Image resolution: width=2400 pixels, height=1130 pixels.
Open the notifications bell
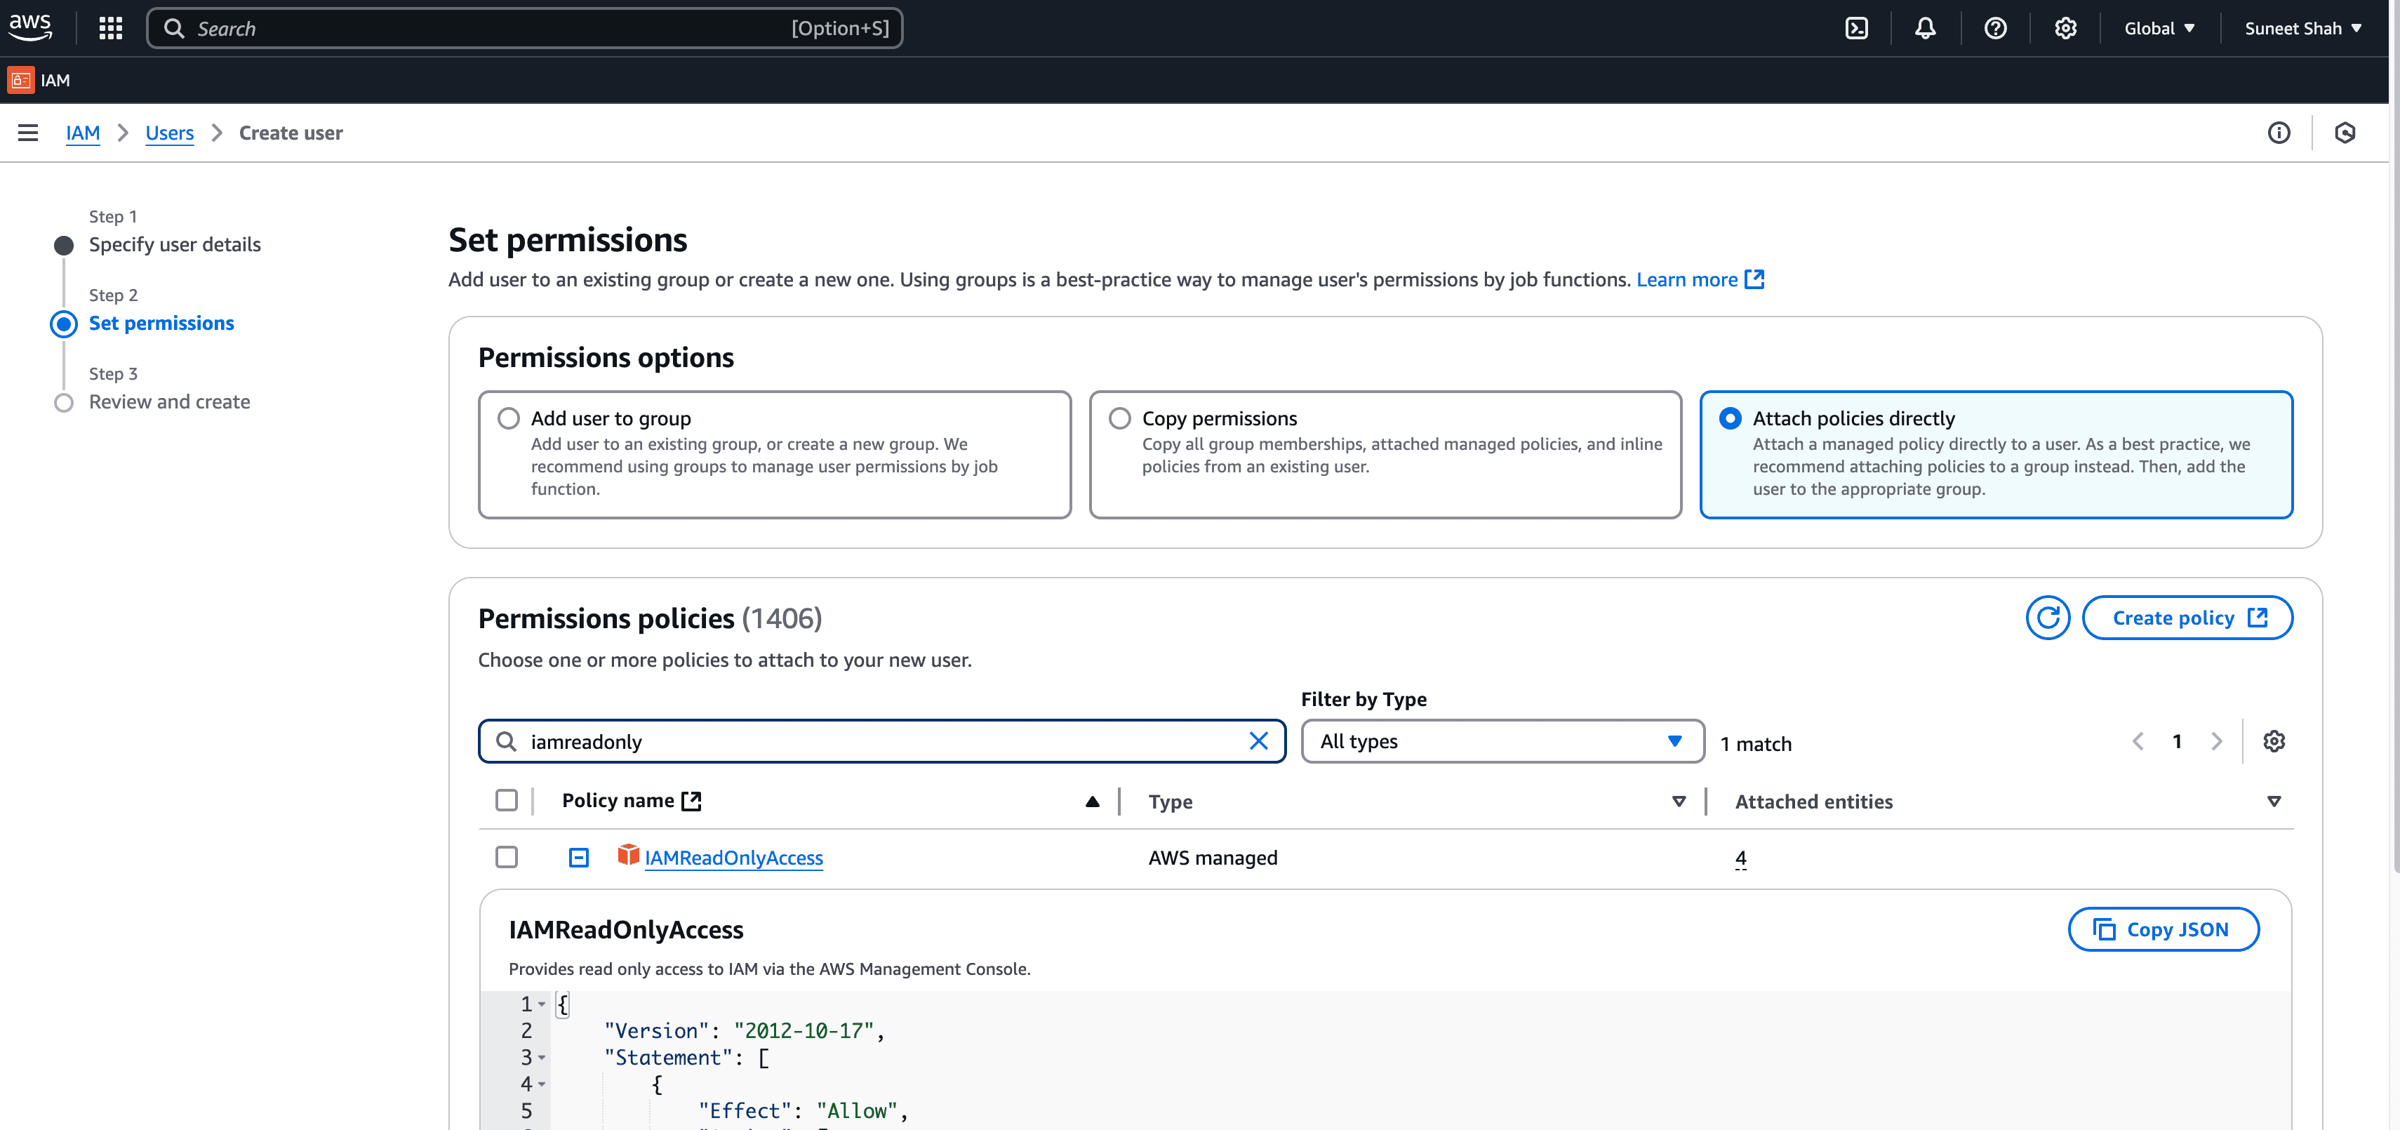tap(1925, 28)
